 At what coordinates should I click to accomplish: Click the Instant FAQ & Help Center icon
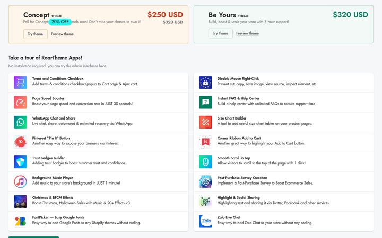[205, 102]
